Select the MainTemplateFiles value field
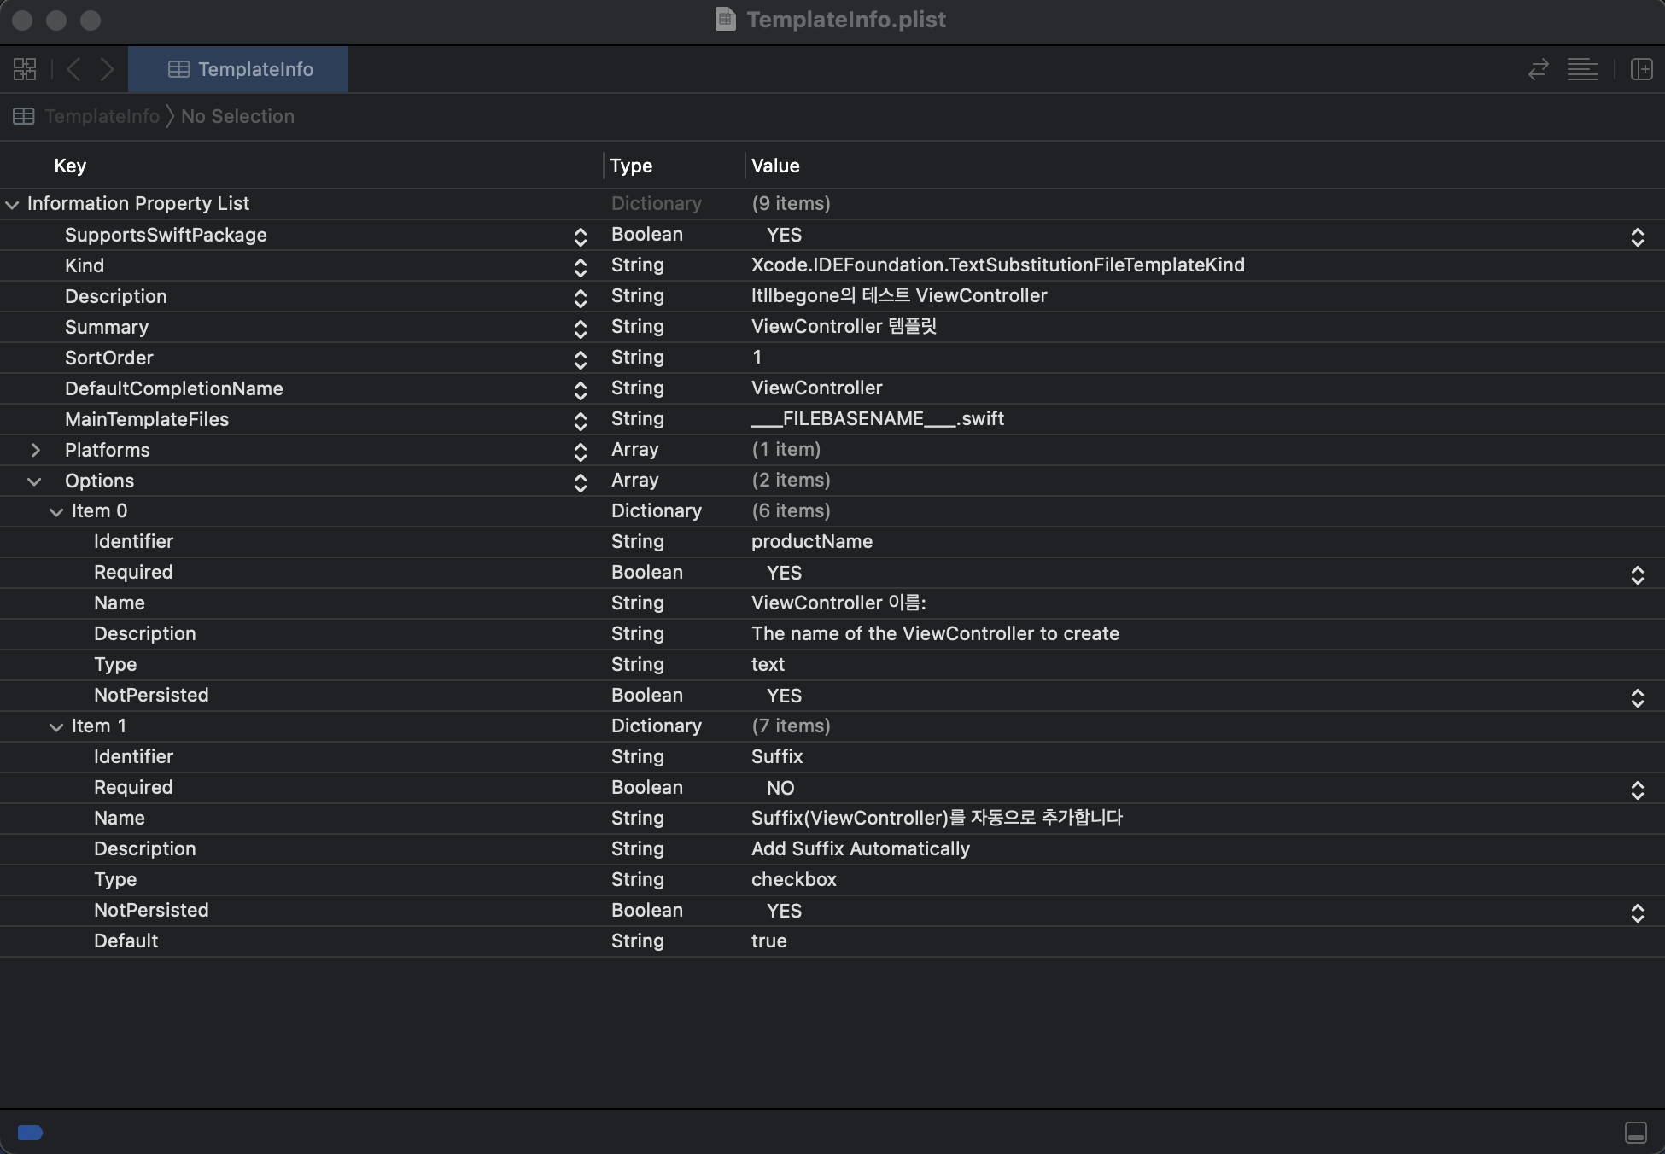This screenshot has width=1665, height=1154. [x=877, y=419]
